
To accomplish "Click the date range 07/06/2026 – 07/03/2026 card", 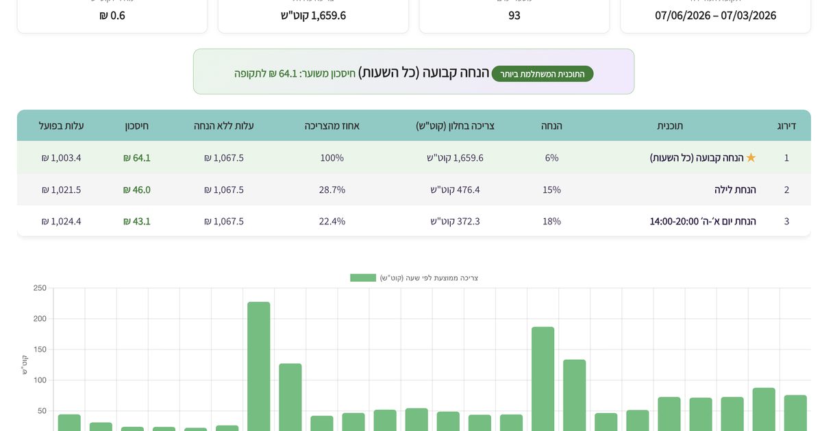I will 715,15.
